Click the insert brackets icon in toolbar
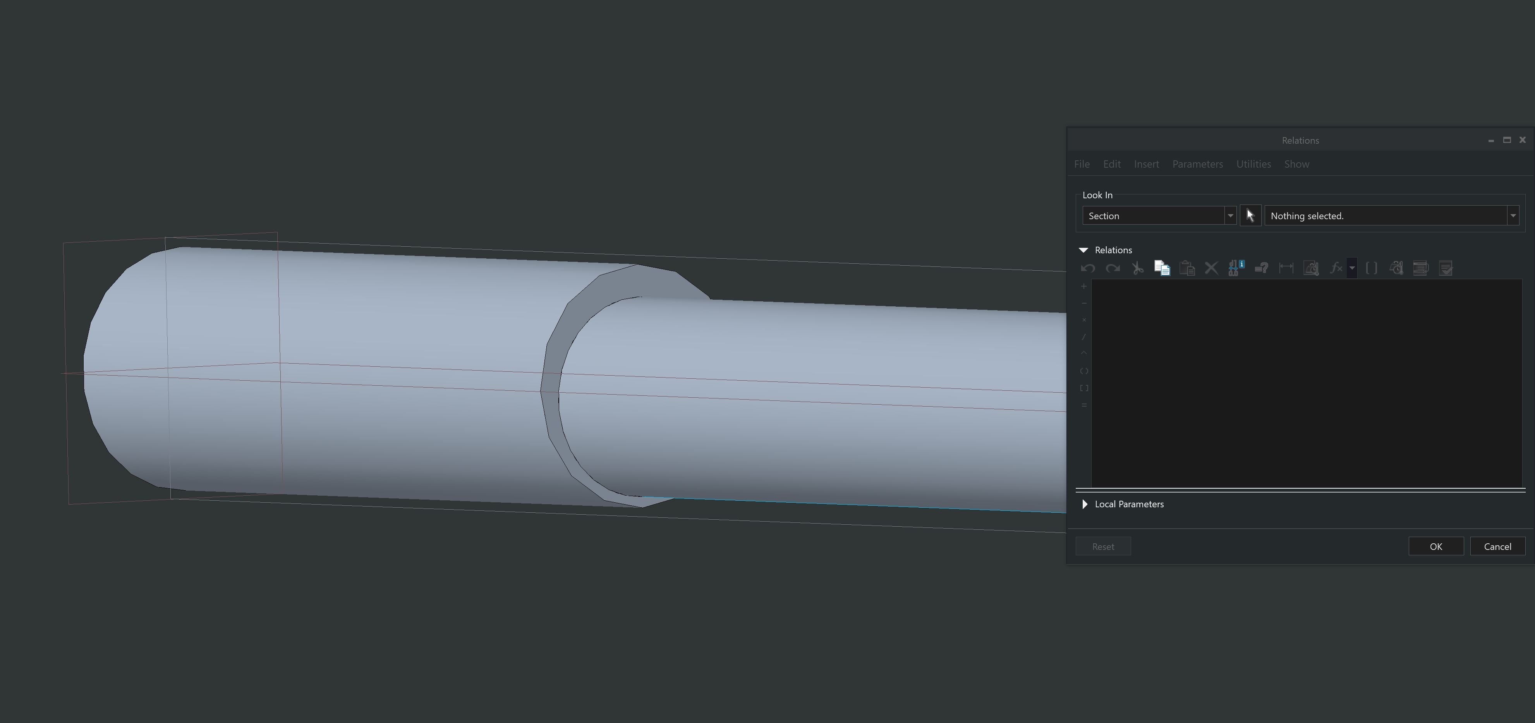1535x723 pixels. pos(1370,268)
